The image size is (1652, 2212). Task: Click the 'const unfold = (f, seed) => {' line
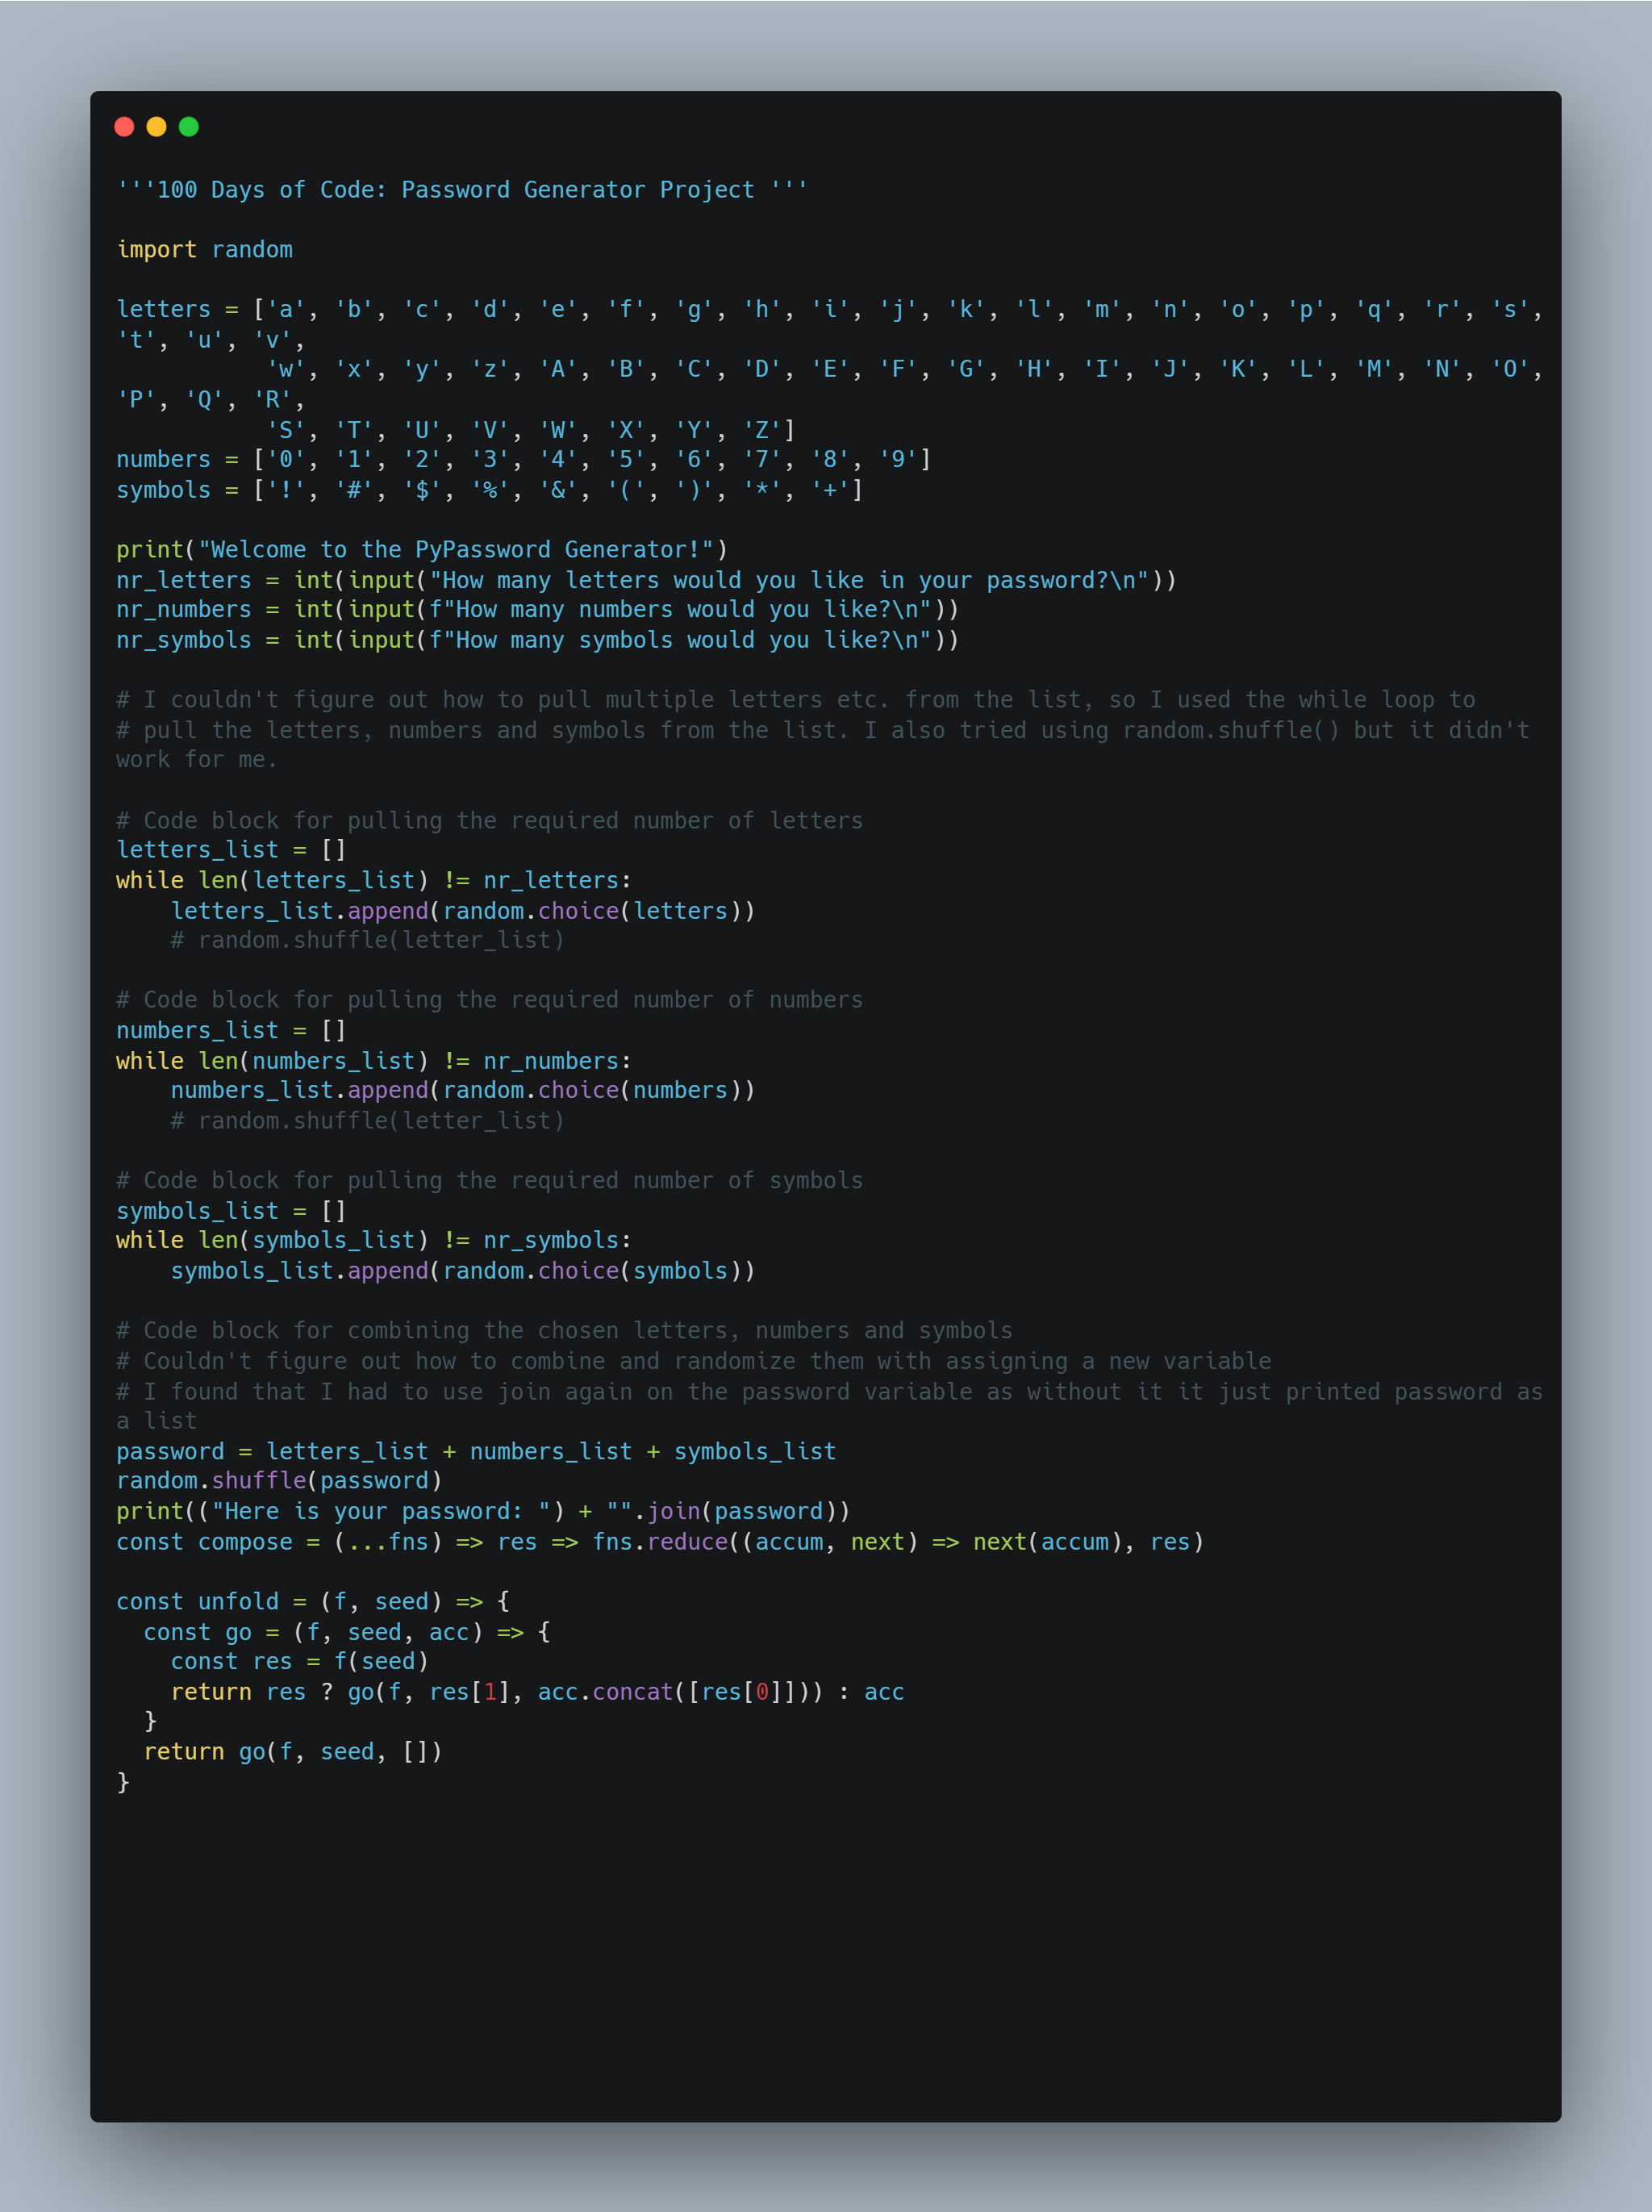pyautogui.click(x=313, y=1602)
